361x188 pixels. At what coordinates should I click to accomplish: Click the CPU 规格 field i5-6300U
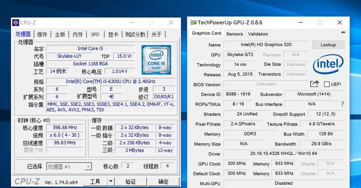pyautogui.click(x=110, y=81)
